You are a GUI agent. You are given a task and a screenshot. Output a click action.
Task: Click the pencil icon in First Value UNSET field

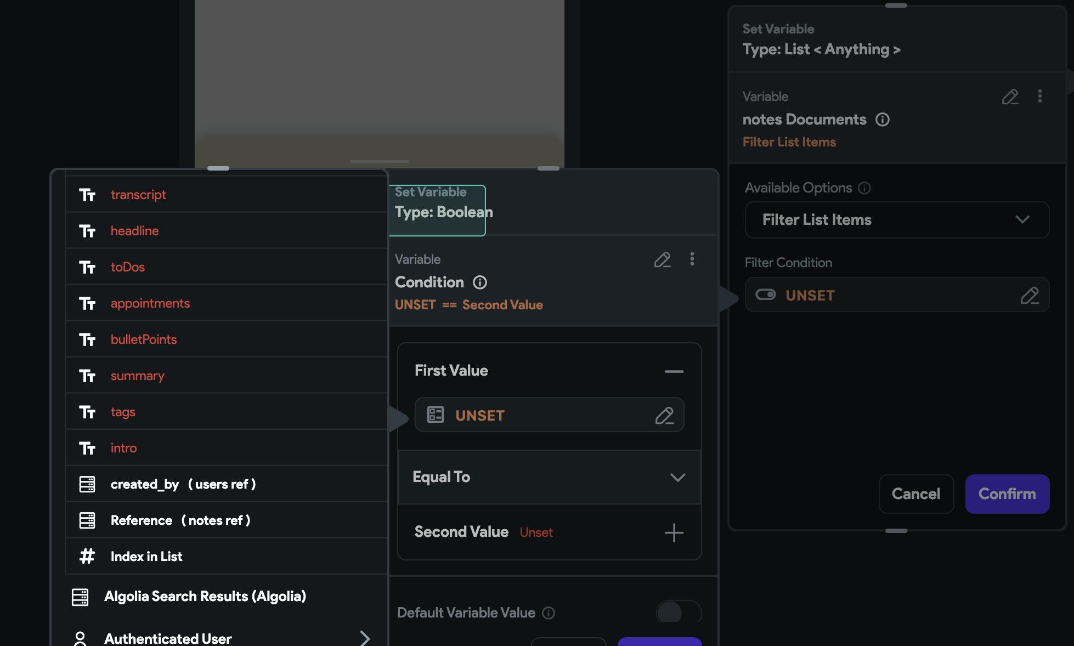pos(664,416)
